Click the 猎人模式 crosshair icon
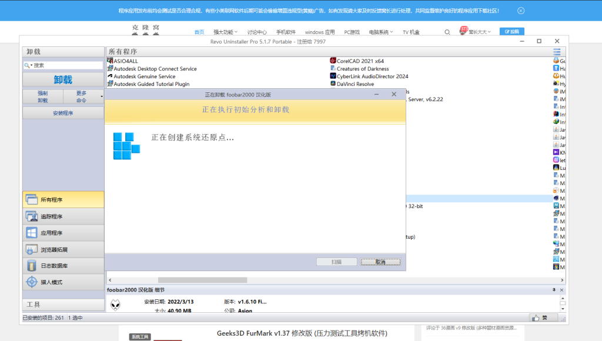This screenshot has width=602, height=341. (32, 282)
